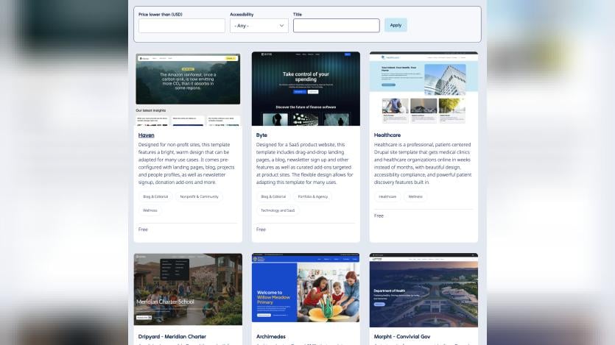Select the Portfolio & Agency tag
This screenshot has height=345, width=615.
coord(312,196)
